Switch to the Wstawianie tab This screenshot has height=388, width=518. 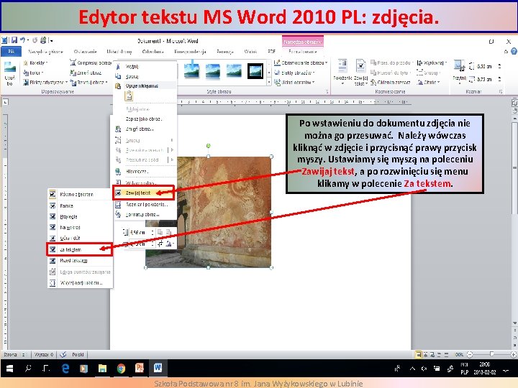[x=85, y=52]
